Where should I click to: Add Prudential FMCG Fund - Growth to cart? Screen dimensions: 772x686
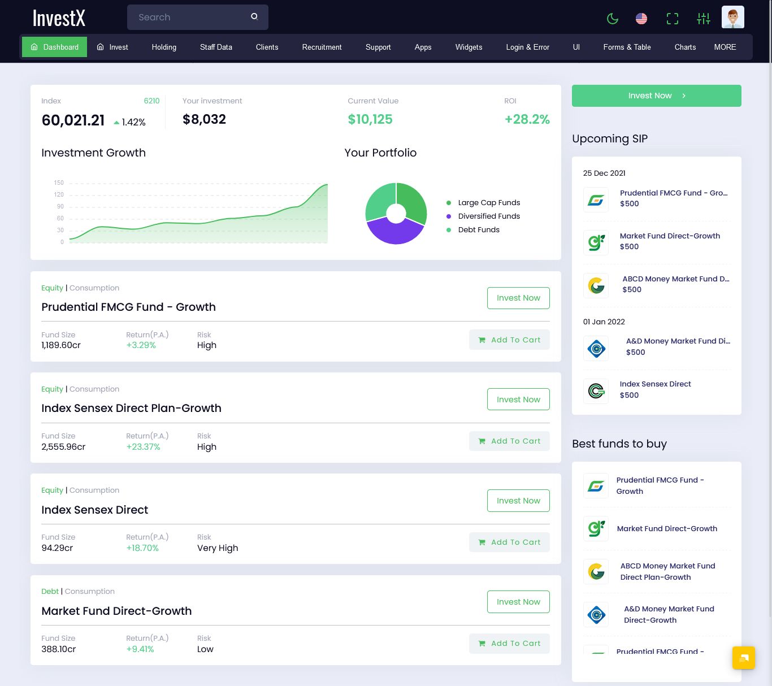(x=509, y=340)
